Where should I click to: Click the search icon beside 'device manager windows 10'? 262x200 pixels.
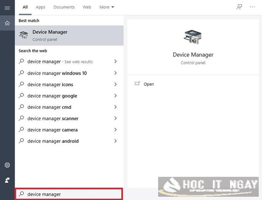coord(21,73)
